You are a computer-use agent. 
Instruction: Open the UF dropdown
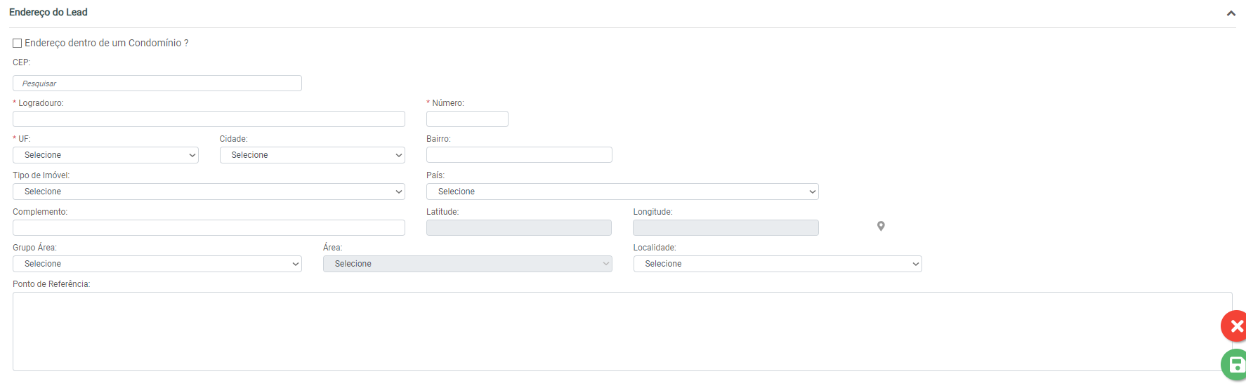click(105, 155)
